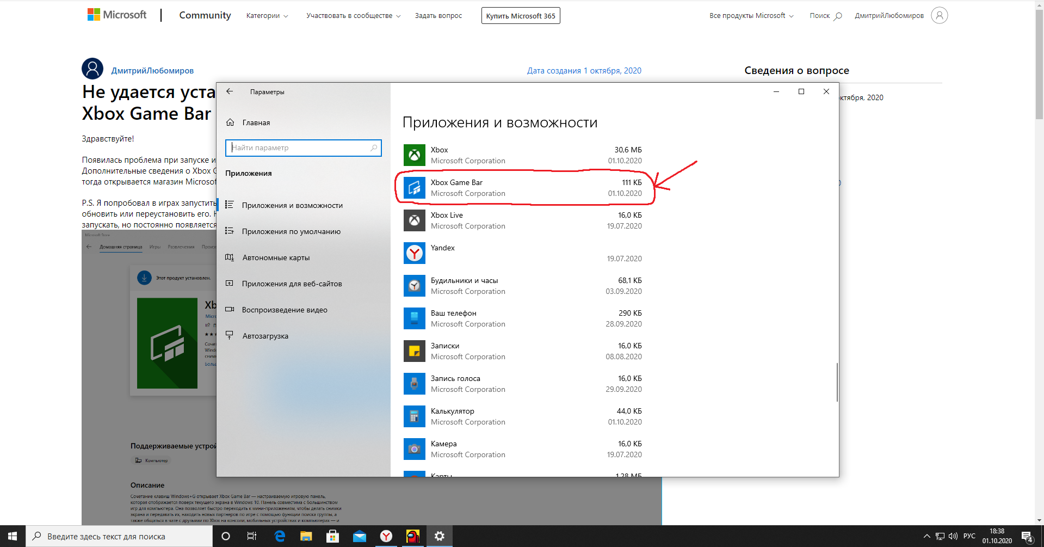This screenshot has width=1044, height=547.
Task: Click the Задать вопрос link in header
Action: click(x=438, y=16)
